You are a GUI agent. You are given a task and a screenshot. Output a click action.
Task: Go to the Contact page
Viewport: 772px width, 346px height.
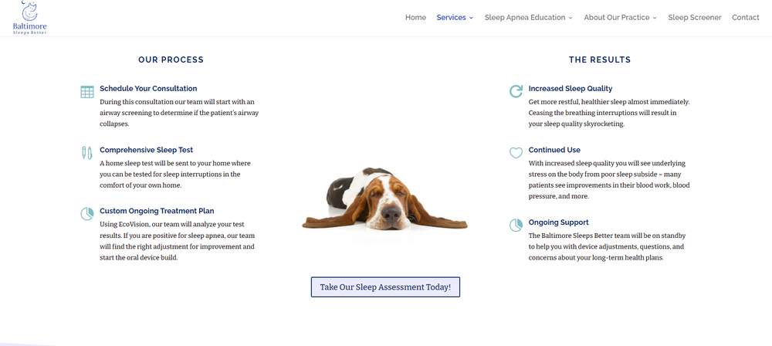pyautogui.click(x=746, y=17)
